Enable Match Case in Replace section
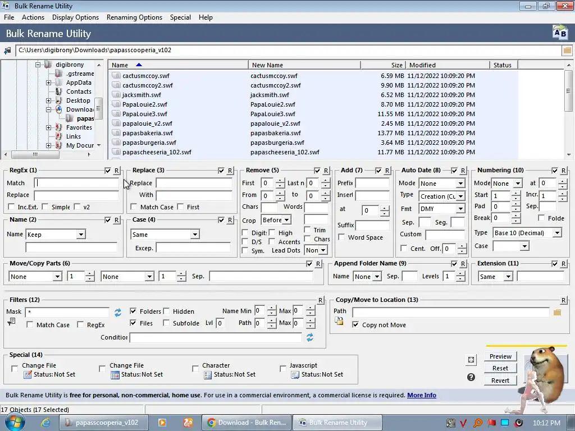Image resolution: width=575 pixels, height=431 pixels. [134, 207]
